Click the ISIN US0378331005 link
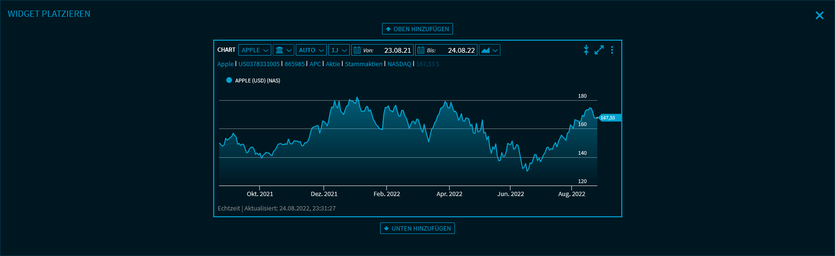 pyautogui.click(x=259, y=64)
